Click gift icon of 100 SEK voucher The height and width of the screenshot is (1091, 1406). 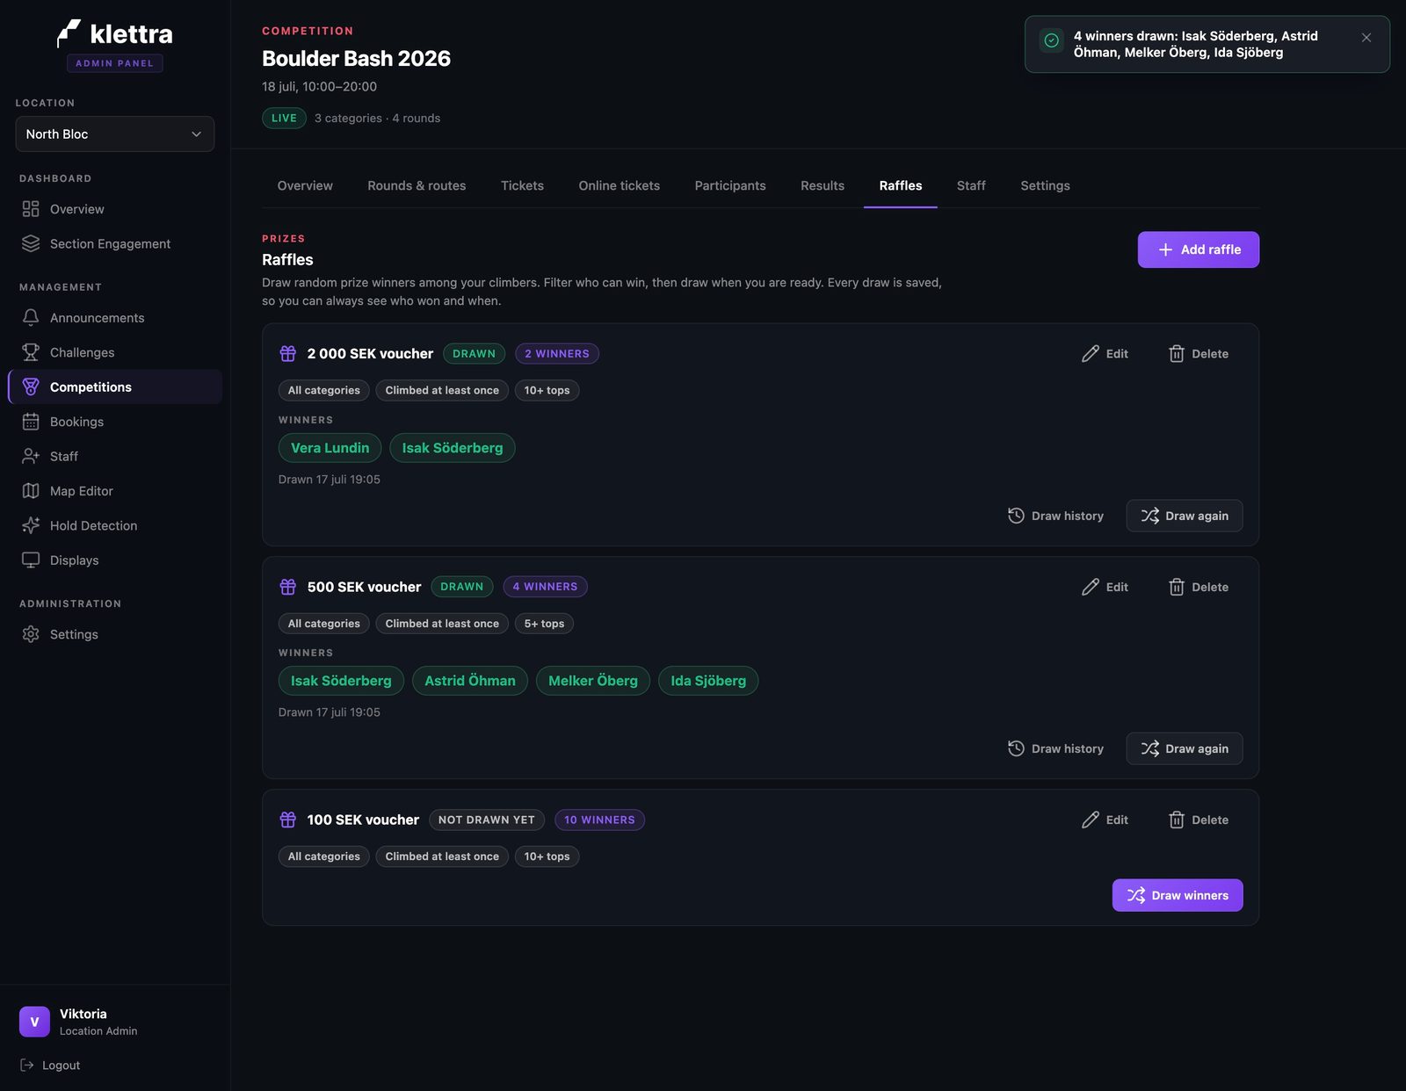click(x=287, y=820)
